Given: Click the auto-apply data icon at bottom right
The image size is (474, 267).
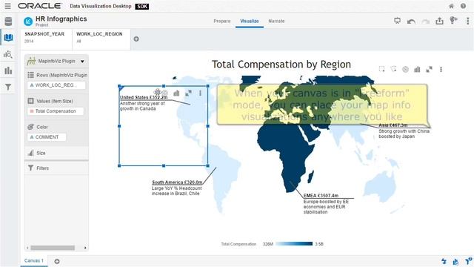Looking at the screenshot, I should (x=444, y=261).
